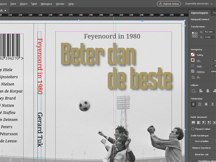Open the fx effects menu
This screenshot has width=216, height=162.
point(198,77)
